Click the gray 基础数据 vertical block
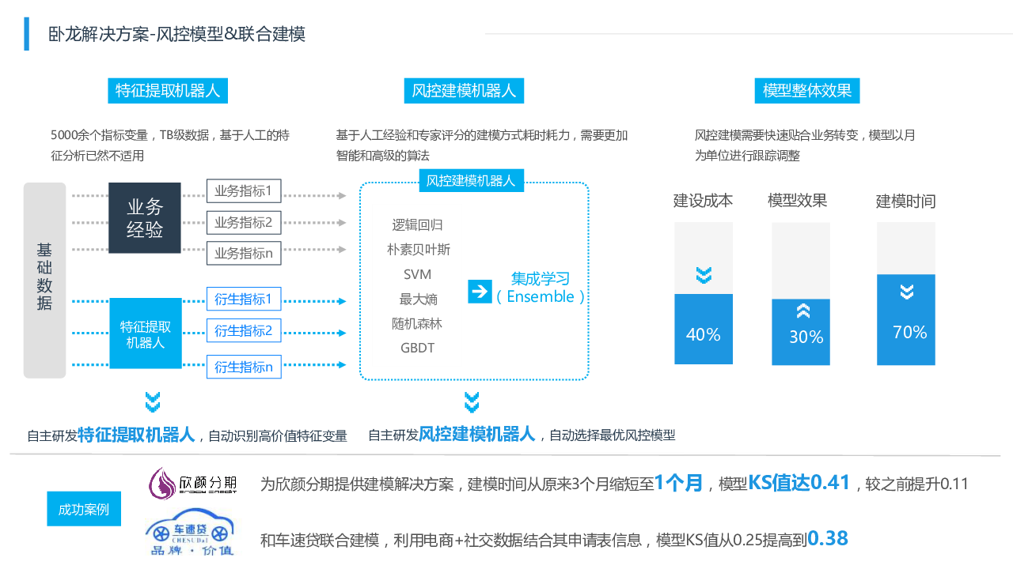The height and width of the screenshot is (569, 1013). click(x=44, y=280)
